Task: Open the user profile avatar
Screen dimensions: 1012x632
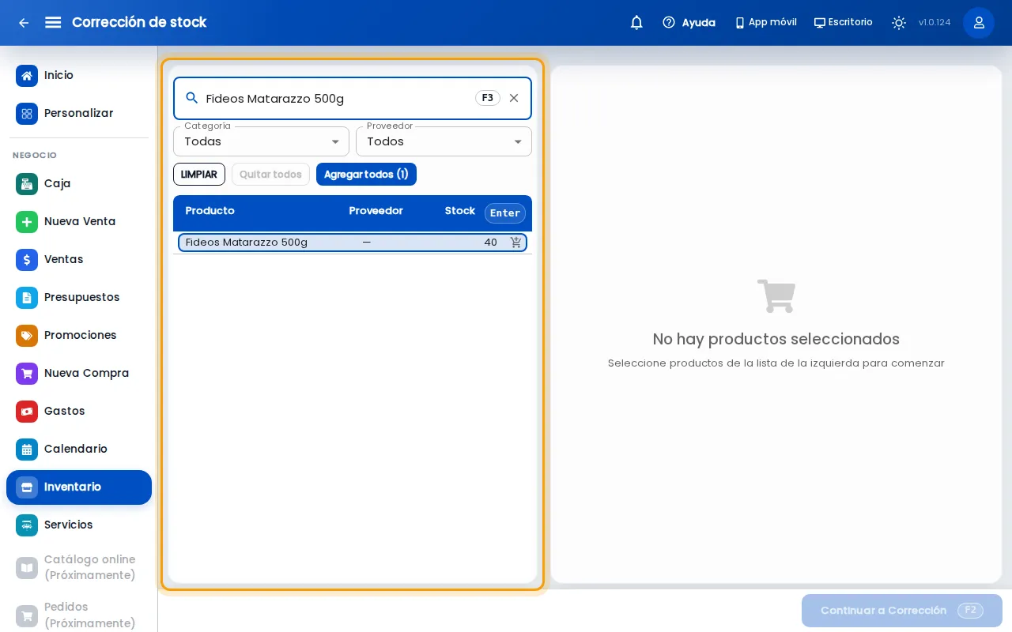Action: [979, 23]
